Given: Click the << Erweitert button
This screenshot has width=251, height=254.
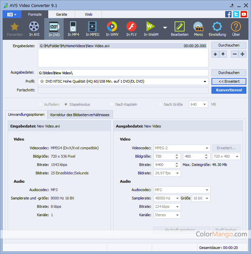Looking at the screenshot, I should (229, 81).
